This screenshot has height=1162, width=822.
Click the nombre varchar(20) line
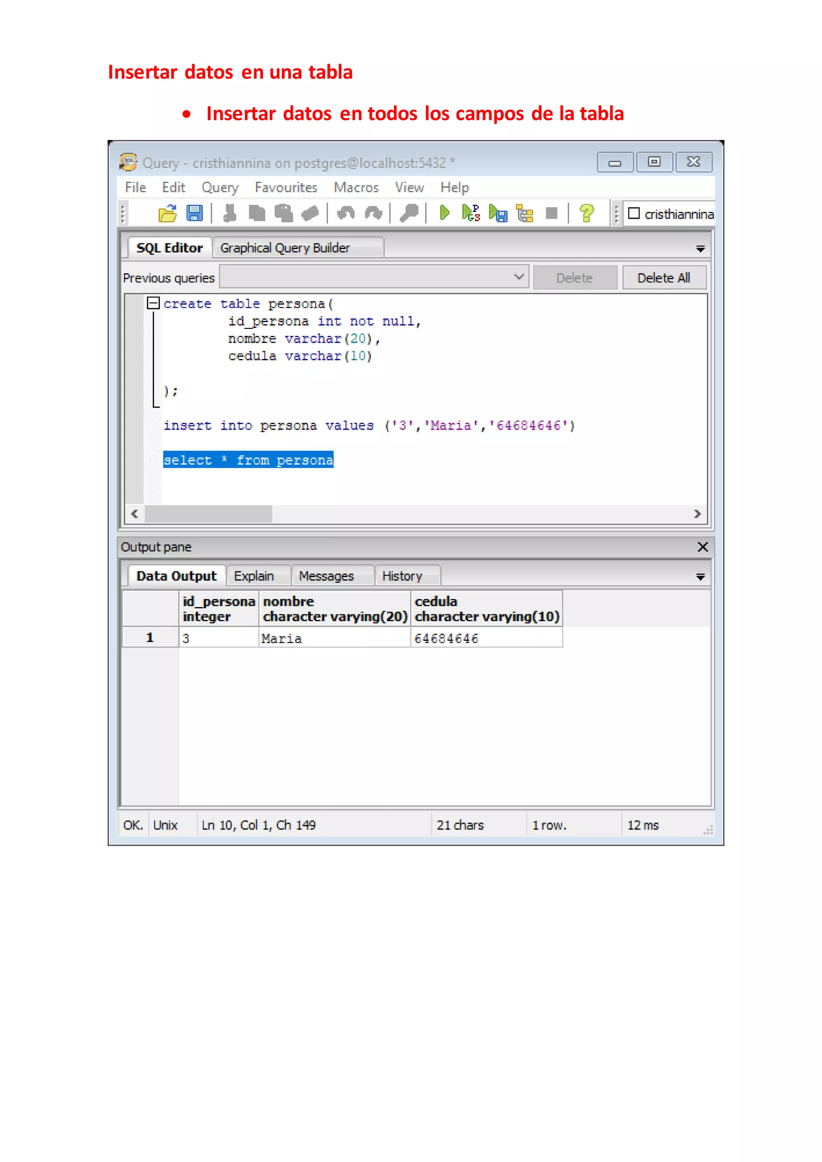[x=304, y=339]
